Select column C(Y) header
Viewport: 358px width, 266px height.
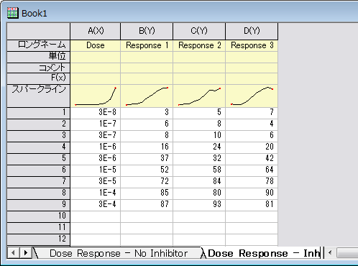click(199, 31)
